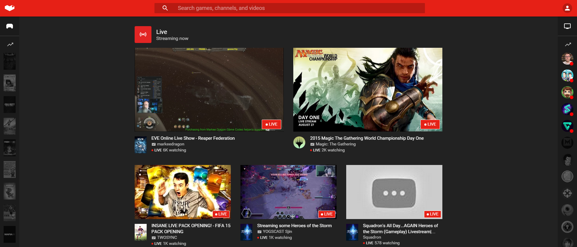
Task: Open the cartoon bearded face channel avatar
Action: tap(567, 92)
